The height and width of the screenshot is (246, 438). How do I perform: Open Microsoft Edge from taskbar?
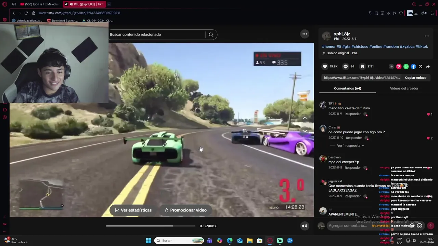pyautogui.click(x=230, y=241)
